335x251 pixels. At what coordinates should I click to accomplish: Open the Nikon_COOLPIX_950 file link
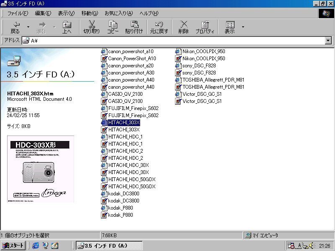pyautogui.click(x=203, y=51)
